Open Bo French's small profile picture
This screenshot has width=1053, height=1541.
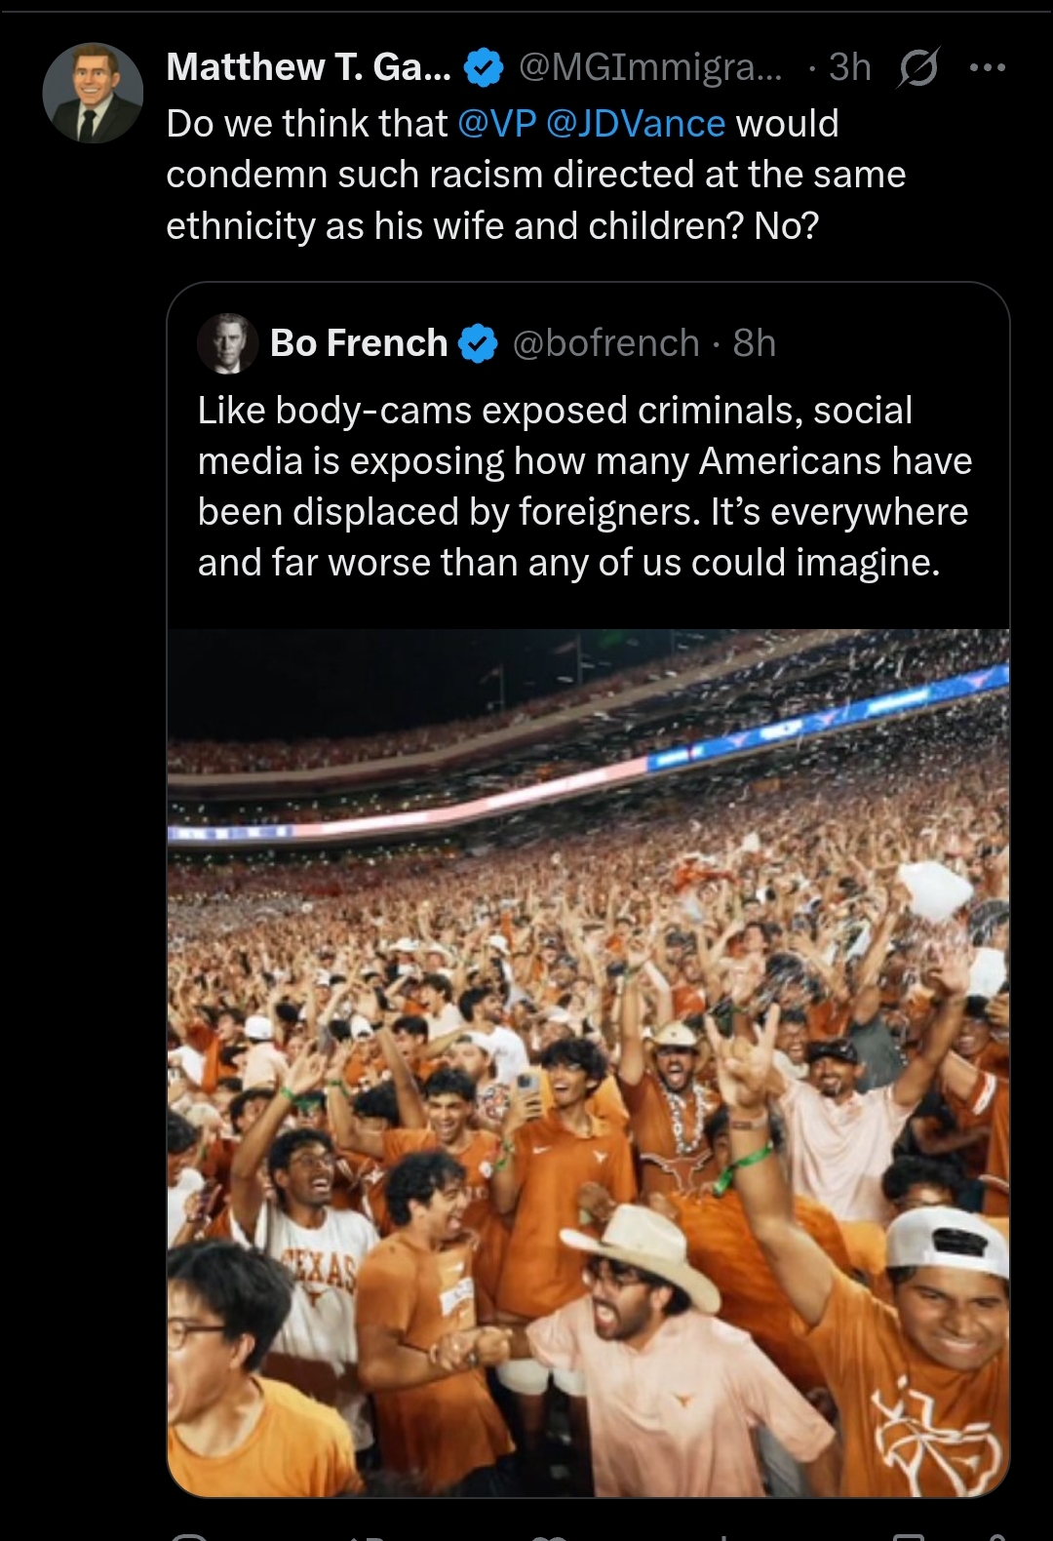click(x=227, y=343)
